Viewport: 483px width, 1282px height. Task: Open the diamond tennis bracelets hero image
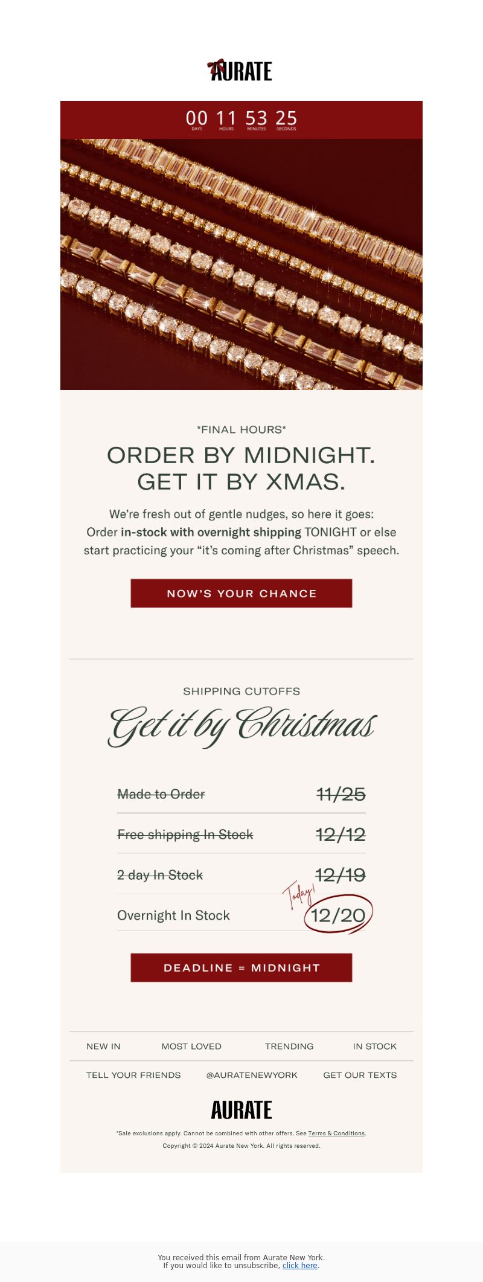[x=241, y=264]
